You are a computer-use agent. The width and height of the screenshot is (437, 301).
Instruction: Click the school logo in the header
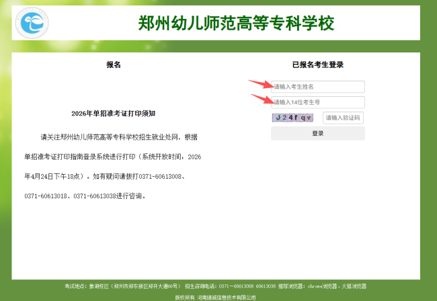tap(32, 24)
